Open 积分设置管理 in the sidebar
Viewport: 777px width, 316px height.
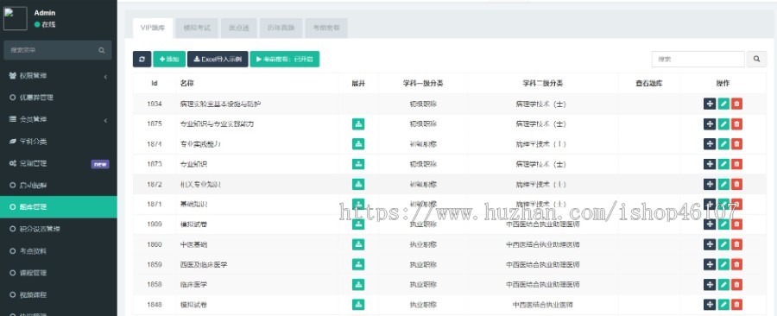pyautogui.click(x=59, y=229)
